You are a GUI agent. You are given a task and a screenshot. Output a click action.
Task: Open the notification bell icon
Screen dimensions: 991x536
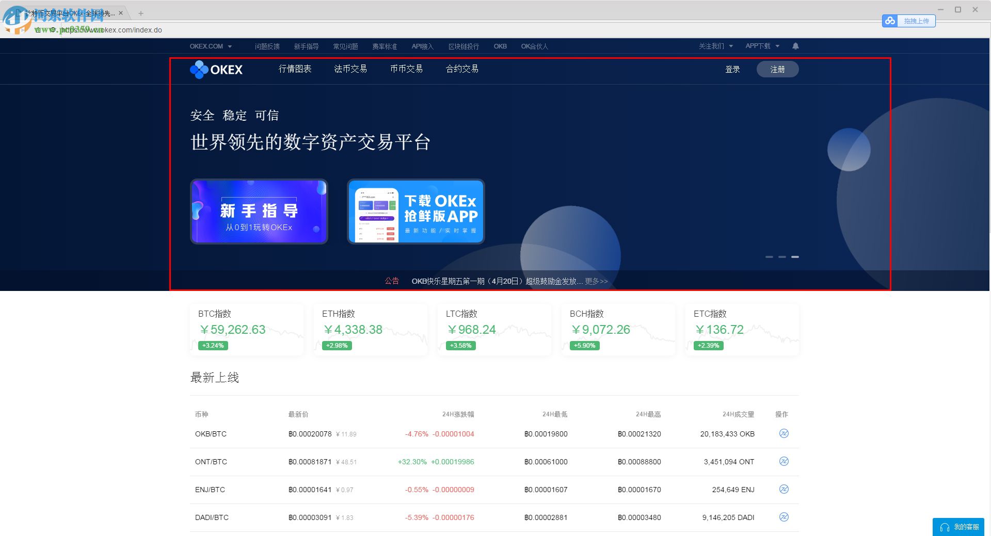(x=795, y=46)
